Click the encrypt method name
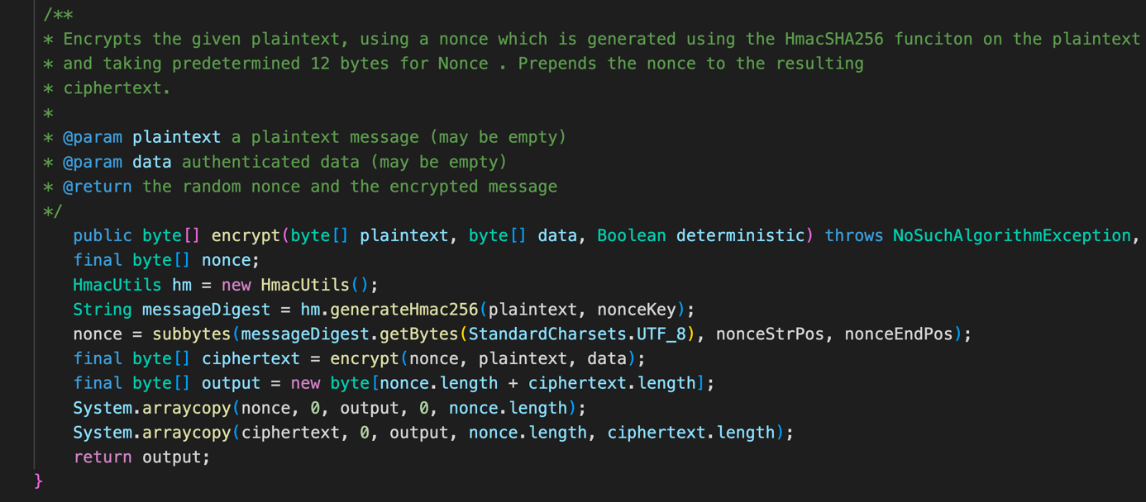 coord(245,235)
